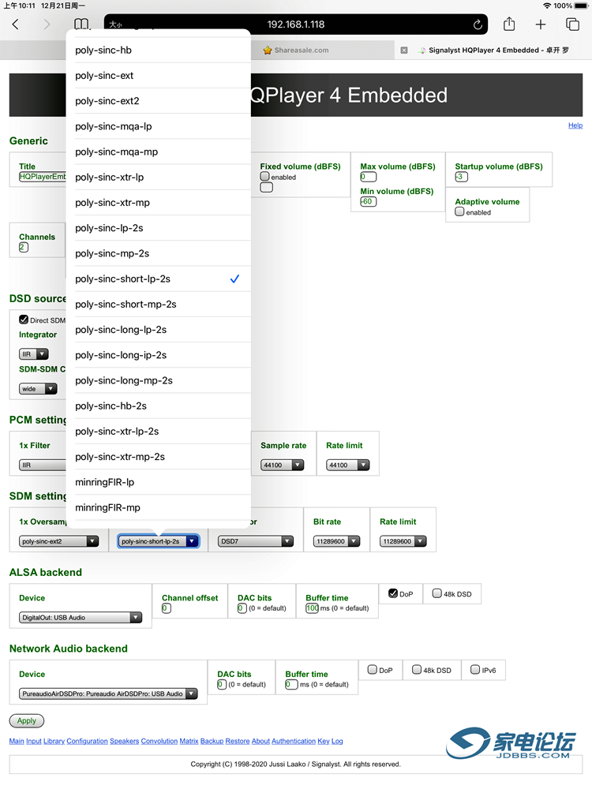Choose poly-sinc-hb filter option
Viewport: 592px width, 789px height.
158,50
